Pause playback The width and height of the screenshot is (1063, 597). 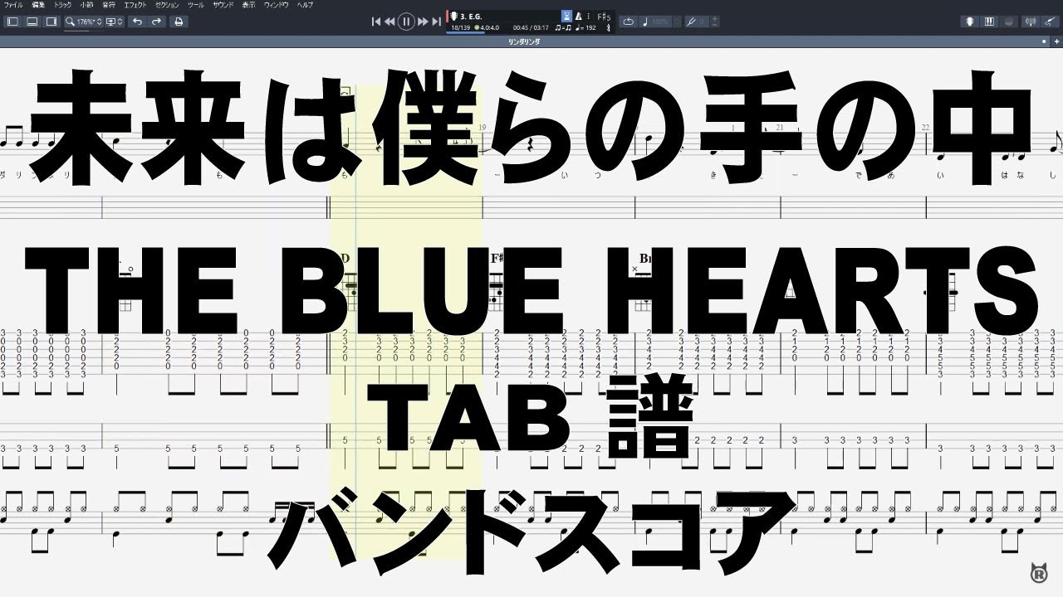coord(406,22)
